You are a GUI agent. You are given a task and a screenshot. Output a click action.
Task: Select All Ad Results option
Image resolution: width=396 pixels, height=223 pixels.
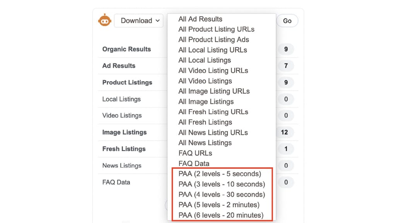[x=200, y=19]
